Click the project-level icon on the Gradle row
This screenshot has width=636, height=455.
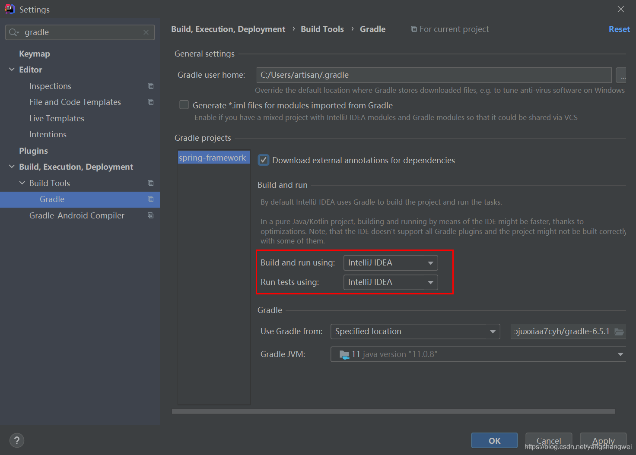[x=150, y=199]
